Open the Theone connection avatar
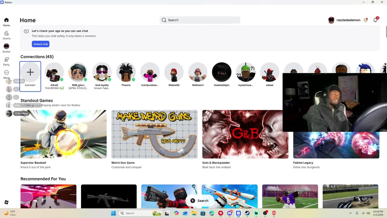Screen dimensions: 387x218 126,72
